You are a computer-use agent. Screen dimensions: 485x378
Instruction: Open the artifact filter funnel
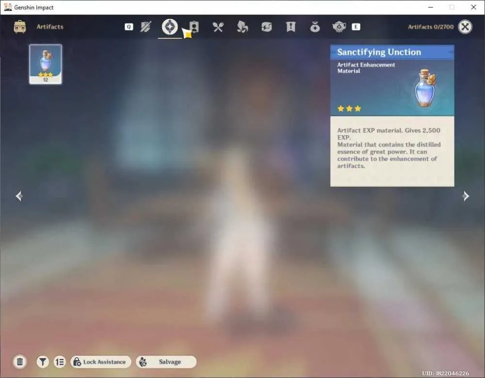[43, 362]
